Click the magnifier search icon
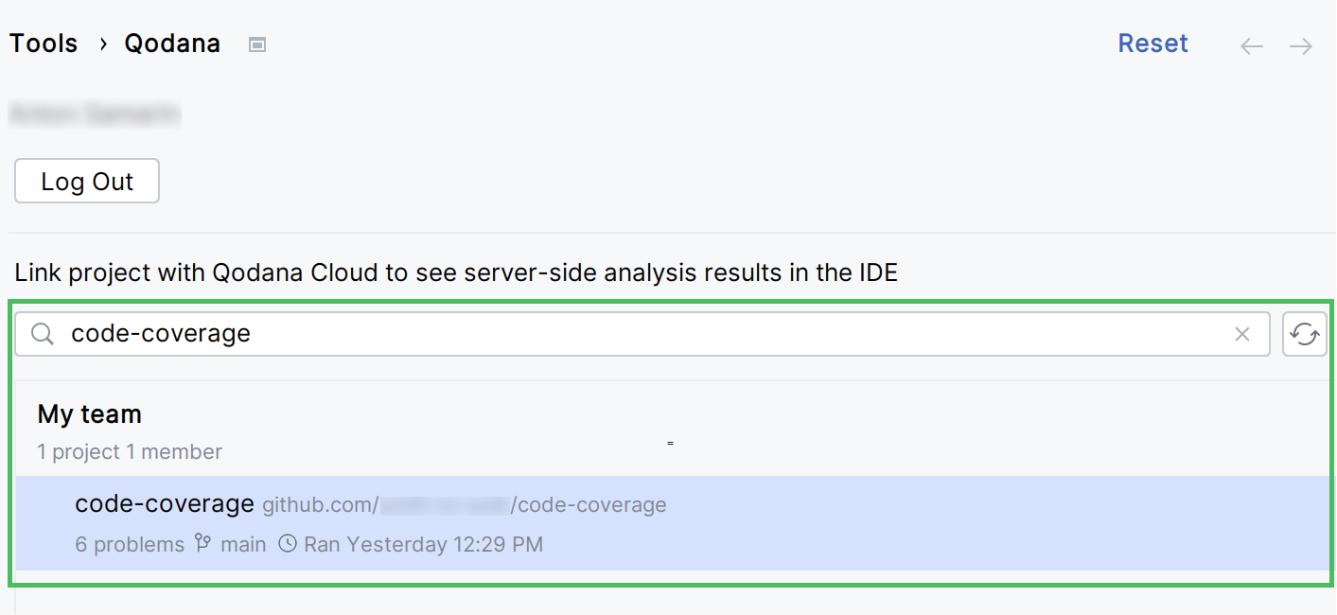 point(42,333)
